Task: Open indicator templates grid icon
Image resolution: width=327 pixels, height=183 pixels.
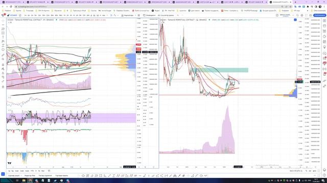Action: coord(138,15)
